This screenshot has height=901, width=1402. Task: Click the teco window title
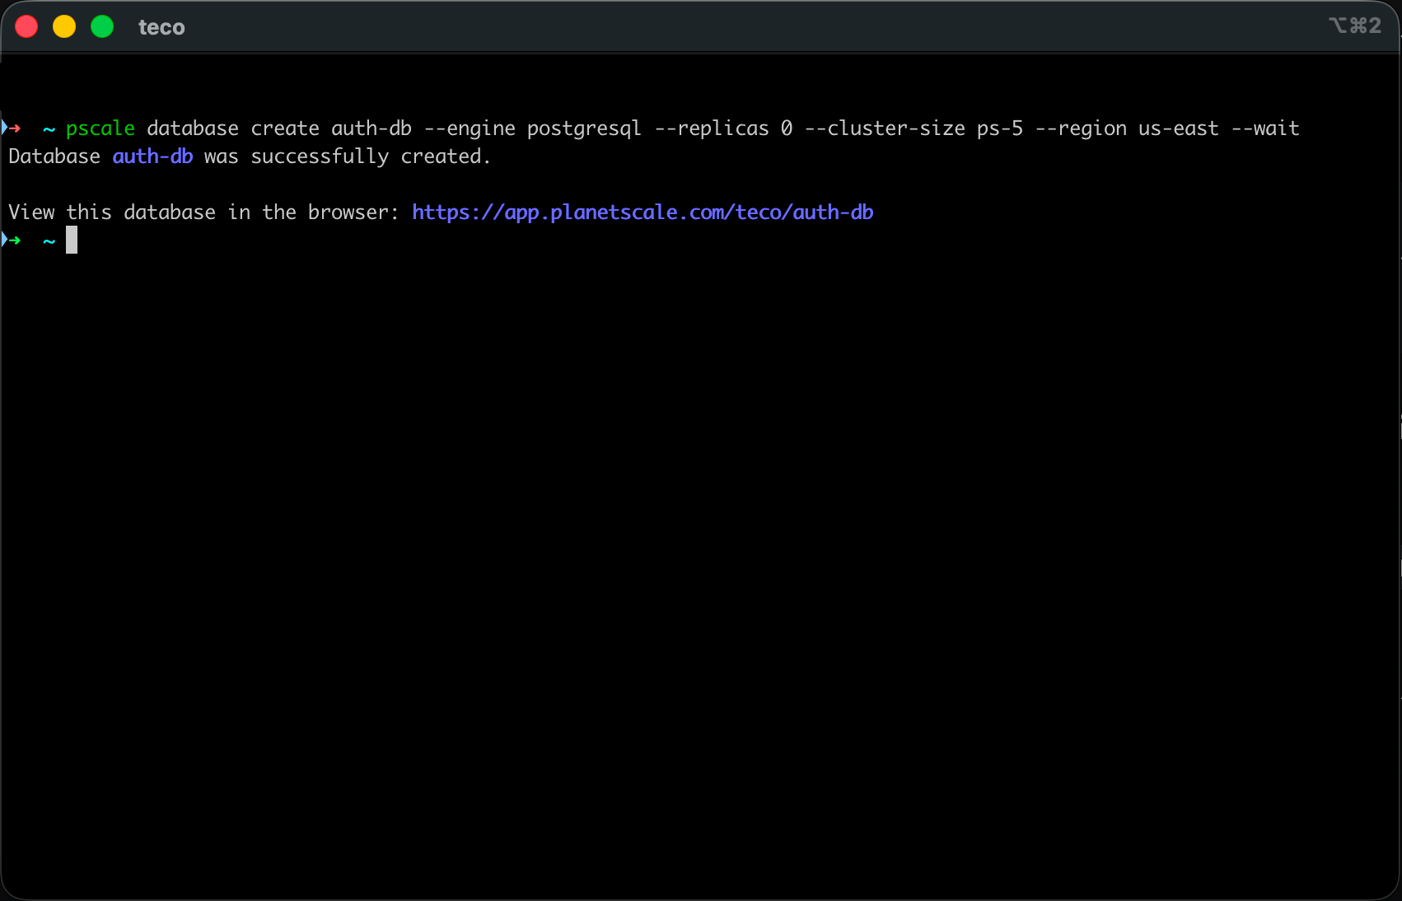(x=161, y=26)
